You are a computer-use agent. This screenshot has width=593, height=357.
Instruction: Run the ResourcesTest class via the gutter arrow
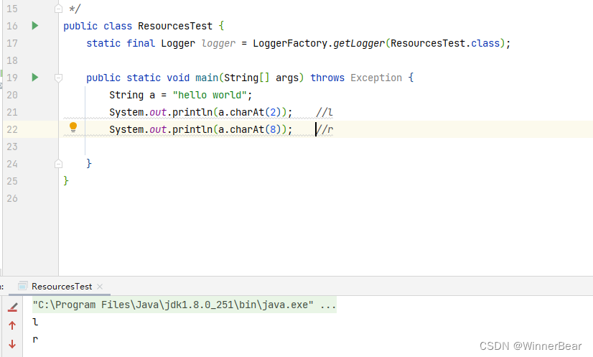[x=34, y=26]
